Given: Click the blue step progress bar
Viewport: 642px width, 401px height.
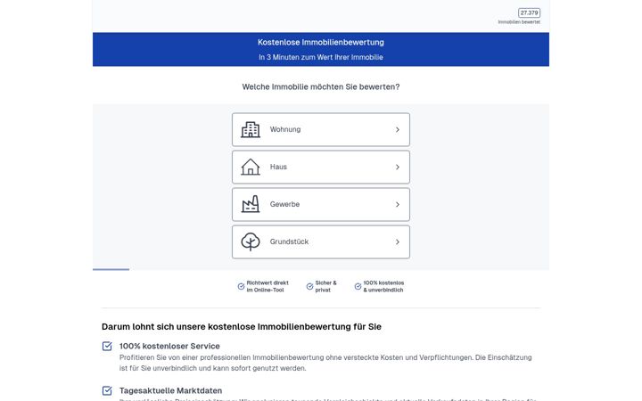Looking at the screenshot, I should pyautogui.click(x=111, y=269).
